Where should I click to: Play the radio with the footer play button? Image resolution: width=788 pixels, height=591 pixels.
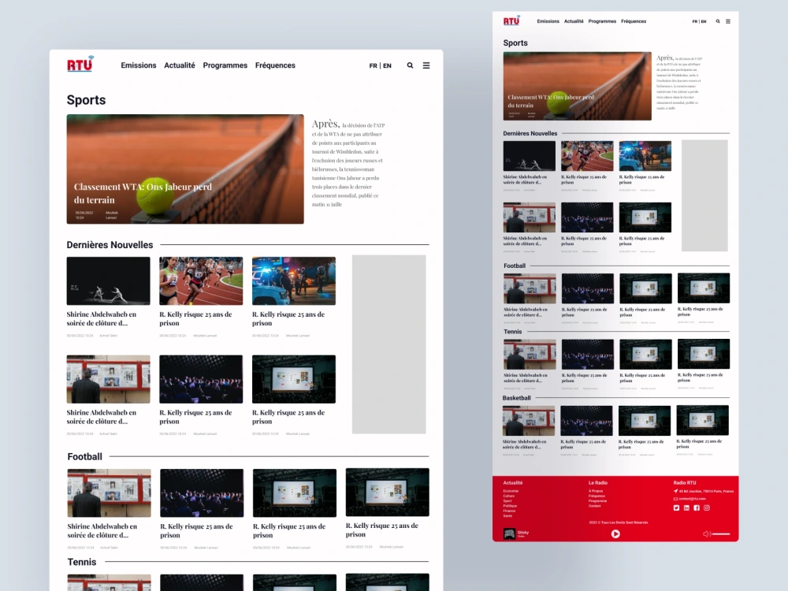(x=615, y=533)
